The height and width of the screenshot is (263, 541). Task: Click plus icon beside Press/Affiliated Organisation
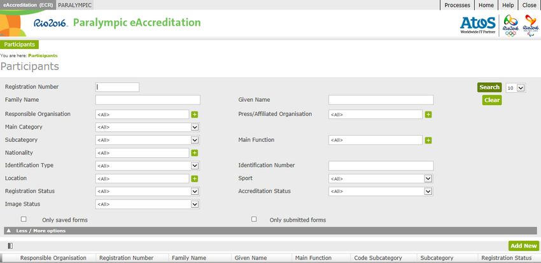(x=428, y=115)
